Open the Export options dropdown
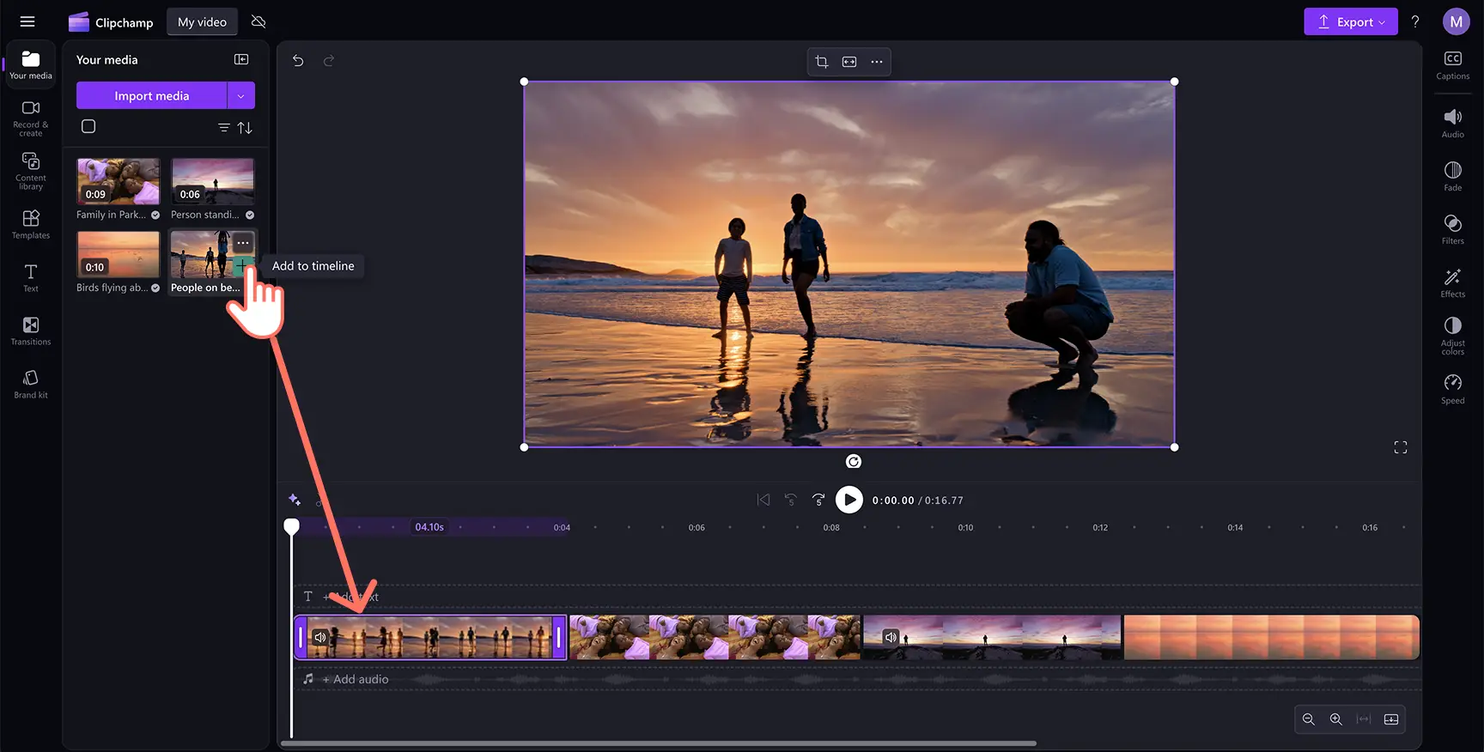Screen dimensions: 1484x752 coord(1350,22)
